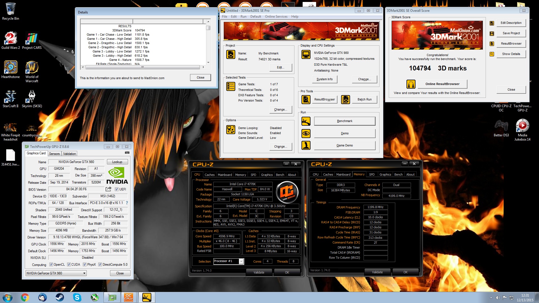Click the Lookup button in GPU-Z
The width and height of the screenshot is (539, 303).
point(117,162)
